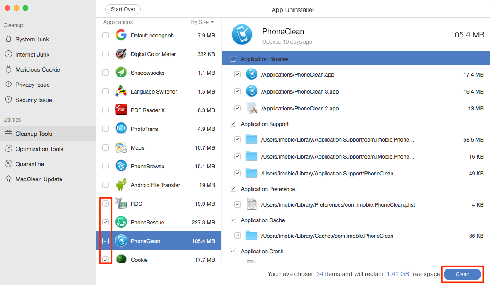Select the PhoneBrowse application row
Screen dimensions: 490x285
click(x=159, y=166)
